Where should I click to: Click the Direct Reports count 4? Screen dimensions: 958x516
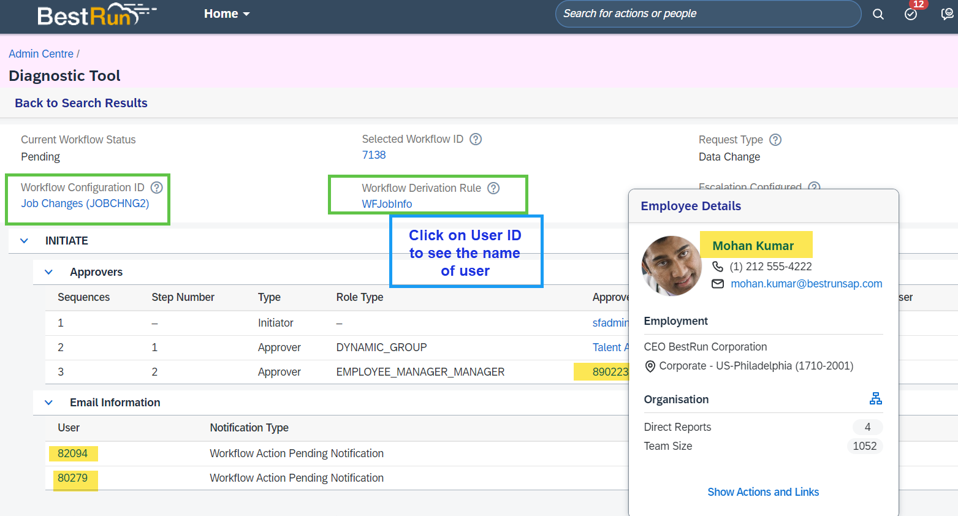867,427
